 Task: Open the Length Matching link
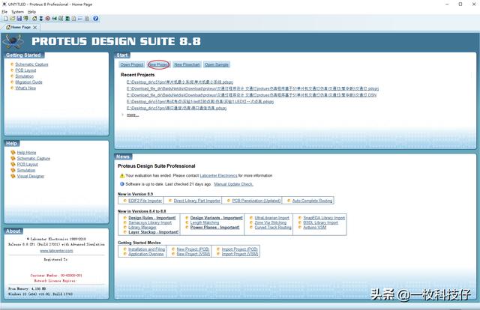[x=205, y=222]
